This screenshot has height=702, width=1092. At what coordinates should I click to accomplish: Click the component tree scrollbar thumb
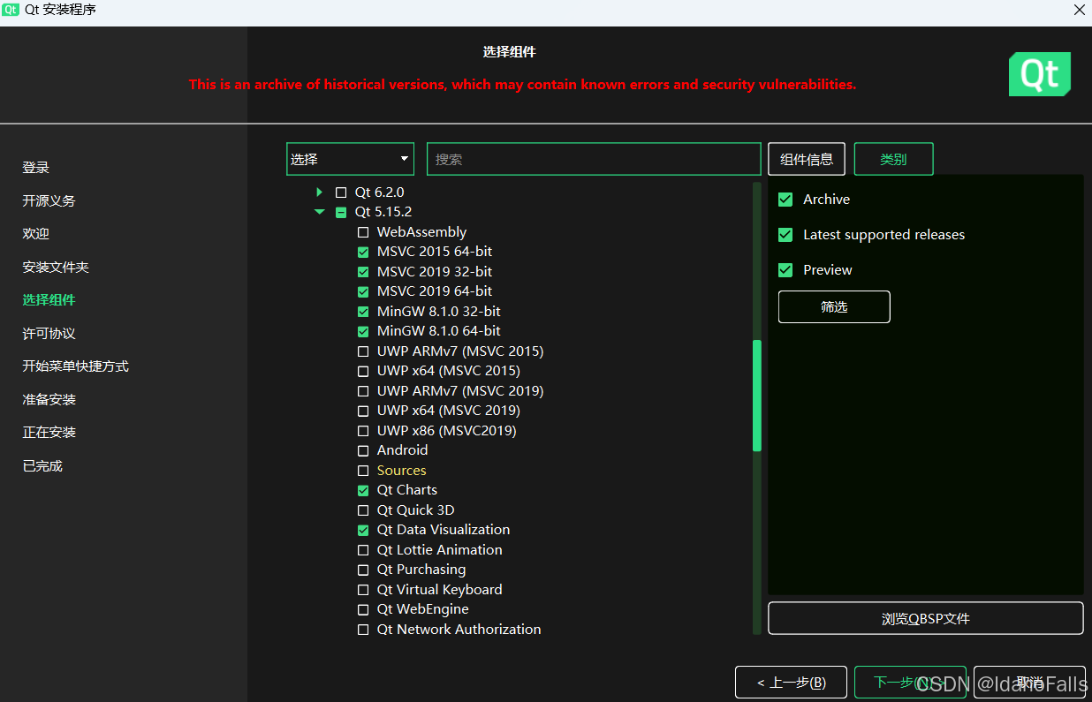click(756, 396)
